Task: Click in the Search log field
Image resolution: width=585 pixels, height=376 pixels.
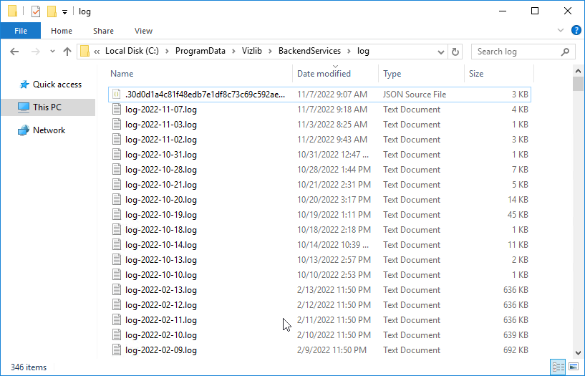Action: pos(518,52)
